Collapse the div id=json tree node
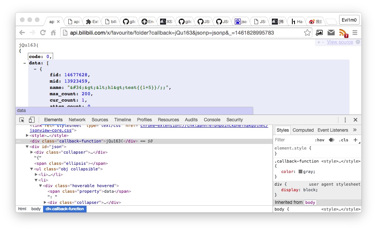The image size is (377, 231). tap(26, 146)
